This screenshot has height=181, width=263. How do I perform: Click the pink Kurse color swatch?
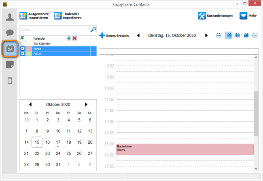(x=29, y=49)
